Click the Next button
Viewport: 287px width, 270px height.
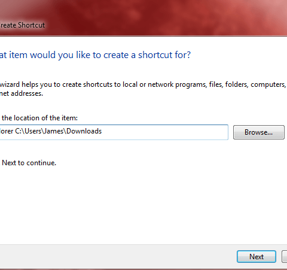click(257, 257)
